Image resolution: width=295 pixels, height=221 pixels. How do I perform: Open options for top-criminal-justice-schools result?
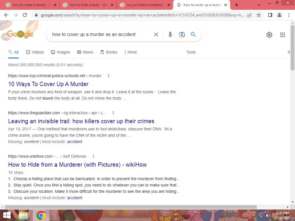pyautogui.click(x=109, y=76)
